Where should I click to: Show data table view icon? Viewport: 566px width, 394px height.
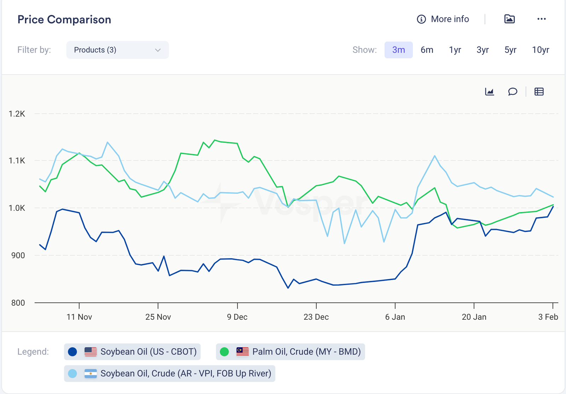coord(539,92)
